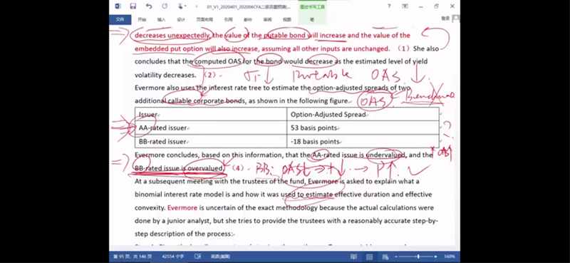Screen dimensions: 570x263
Task: Click the proofing book icon in status bar
Action: (198, 257)
